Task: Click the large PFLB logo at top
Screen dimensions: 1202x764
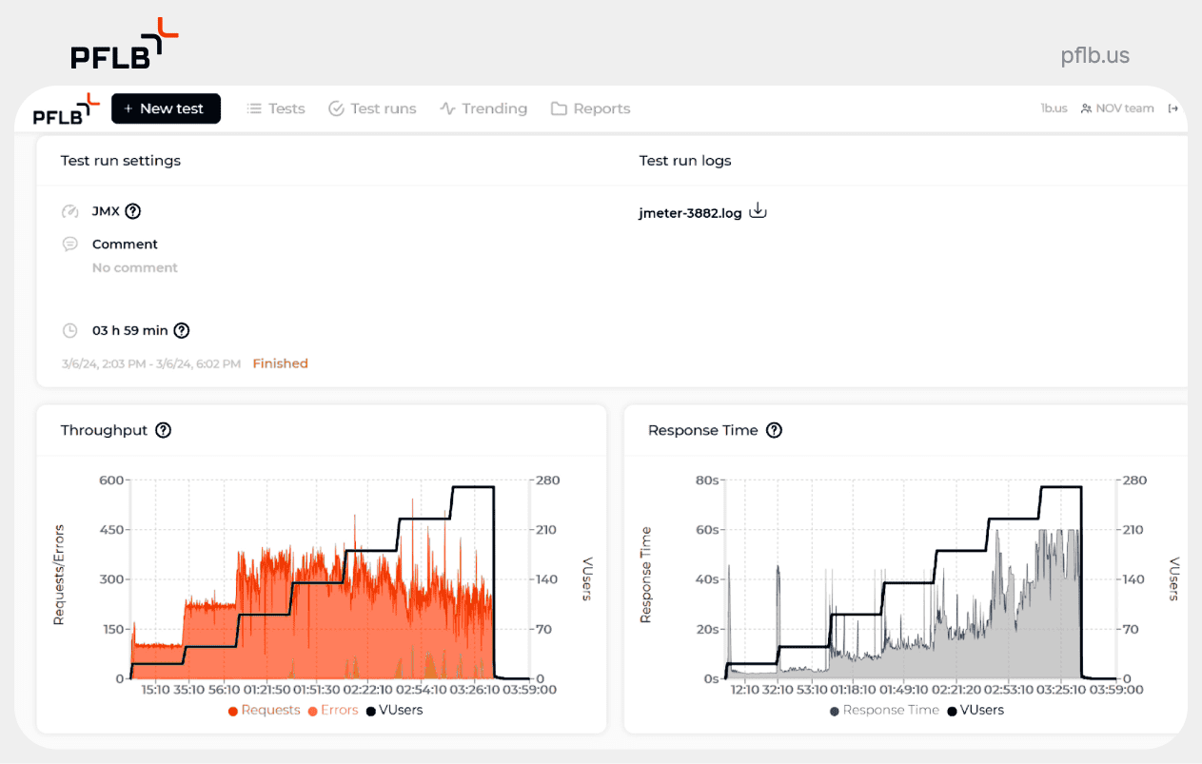Action: tap(124, 44)
